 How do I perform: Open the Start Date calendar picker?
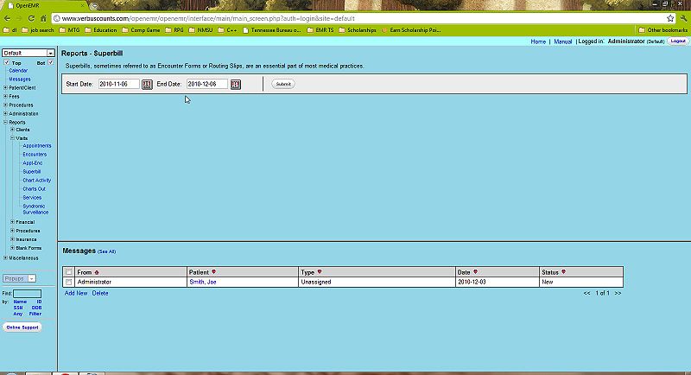(147, 84)
